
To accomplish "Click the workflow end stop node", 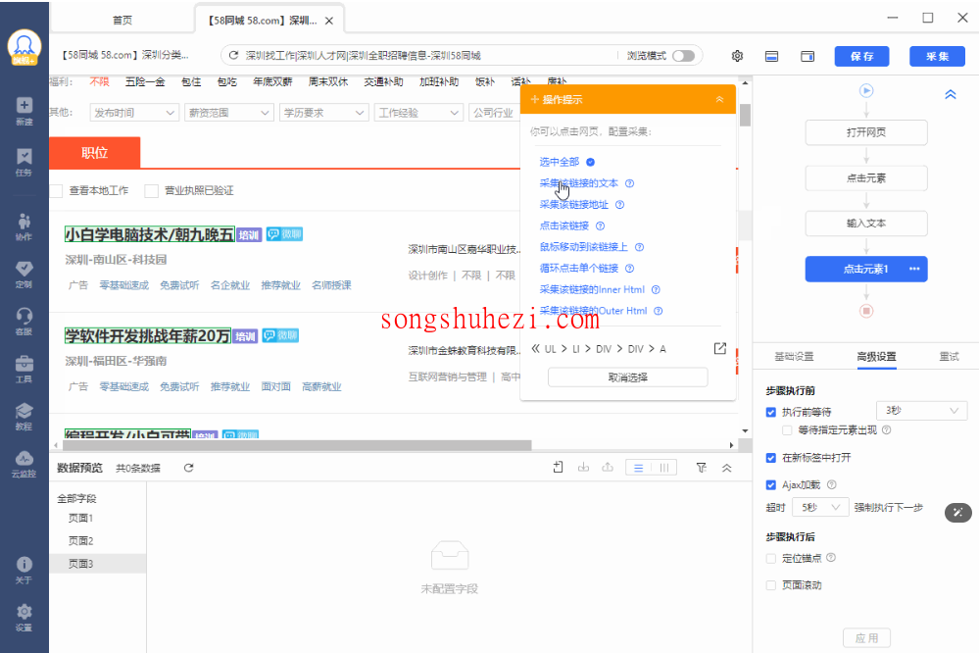I will pos(866,311).
